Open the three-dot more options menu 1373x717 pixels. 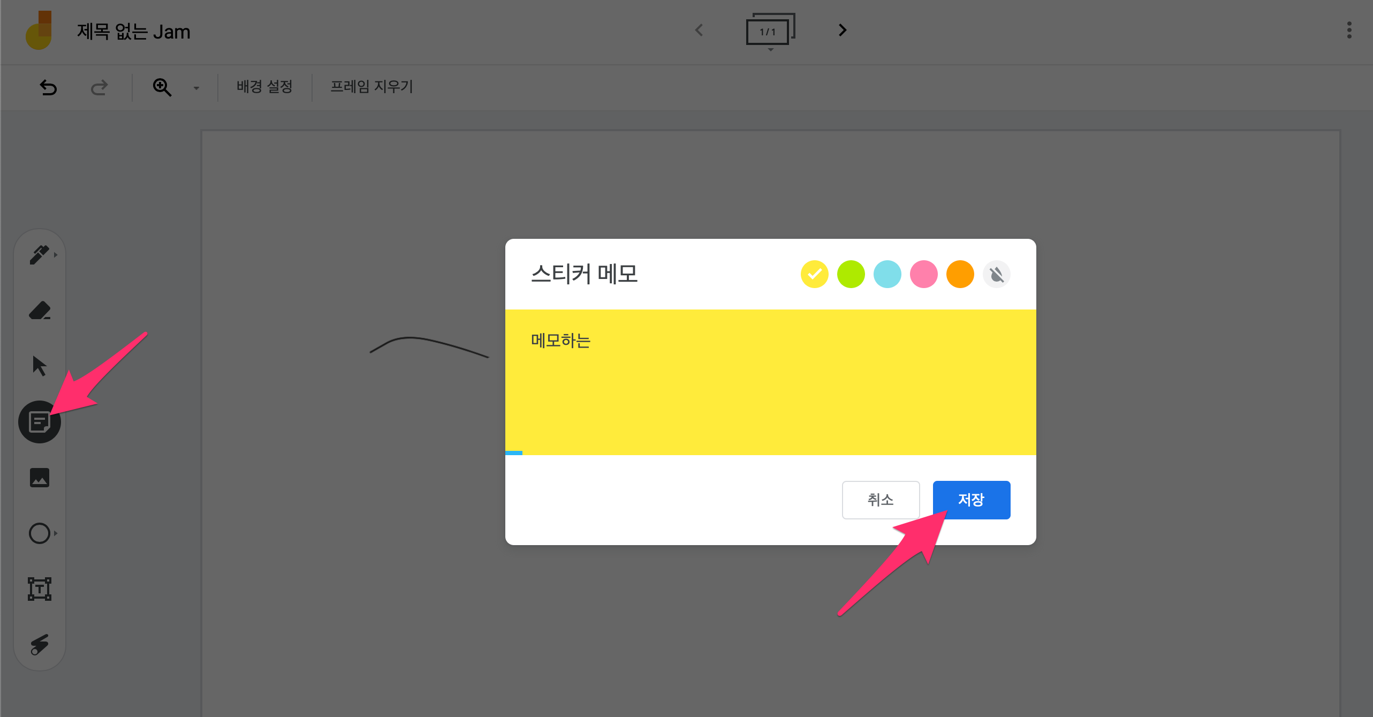(1349, 31)
